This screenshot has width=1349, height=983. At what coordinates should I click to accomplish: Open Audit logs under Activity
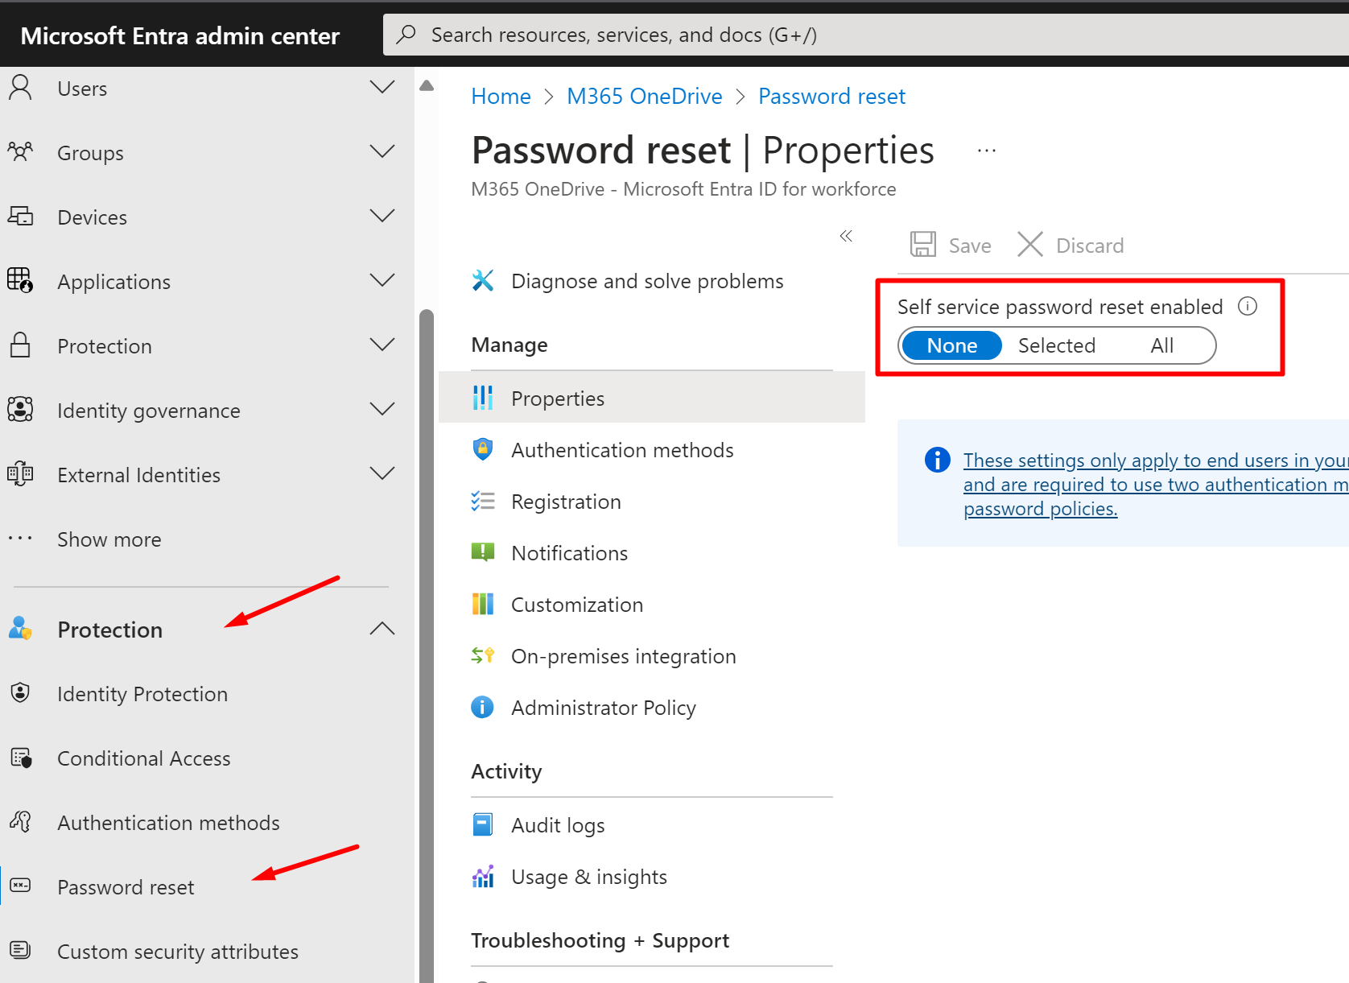[x=557, y=825]
